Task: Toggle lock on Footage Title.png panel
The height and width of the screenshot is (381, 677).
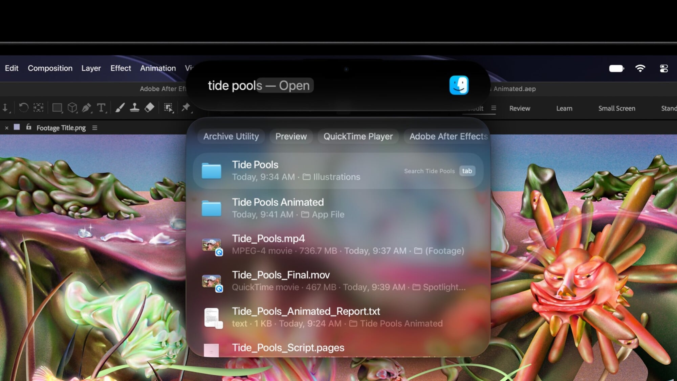Action: click(29, 127)
